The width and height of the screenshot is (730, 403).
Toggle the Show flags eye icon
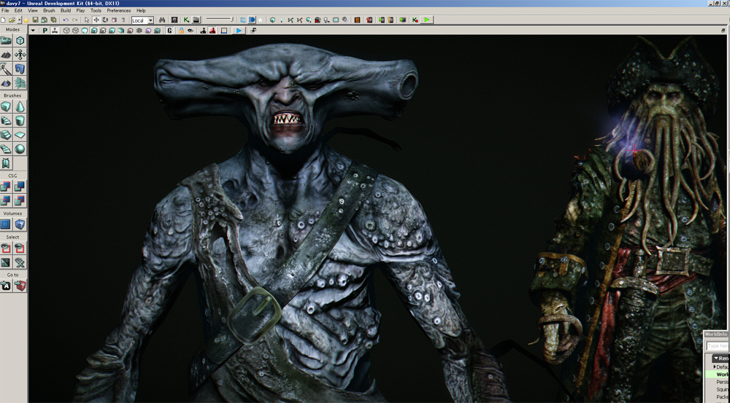tap(191, 31)
